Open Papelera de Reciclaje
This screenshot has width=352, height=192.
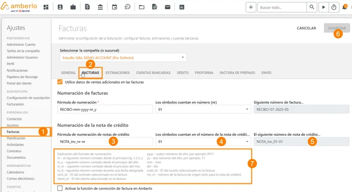[x=22, y=77]
